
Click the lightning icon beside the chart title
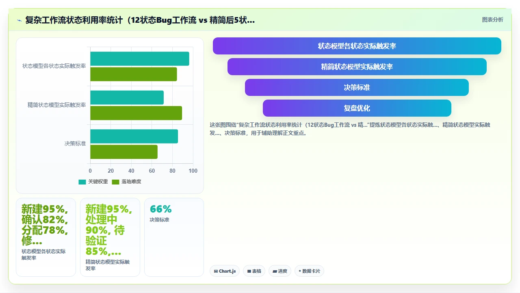[19, 20]
